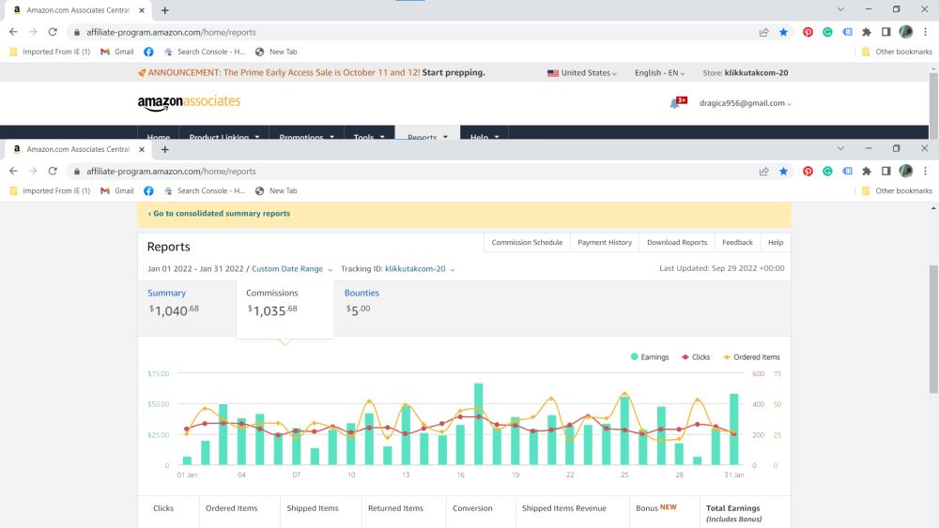
Task: Click the share icon in the upper window address bar
Action: click(763, 32)
